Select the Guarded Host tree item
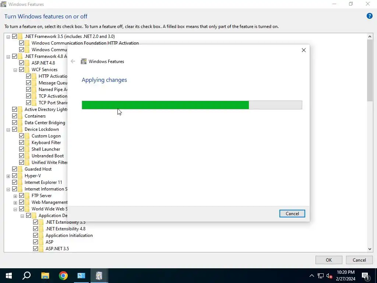This screenshot has width=377, height=283. pos(38,169)
